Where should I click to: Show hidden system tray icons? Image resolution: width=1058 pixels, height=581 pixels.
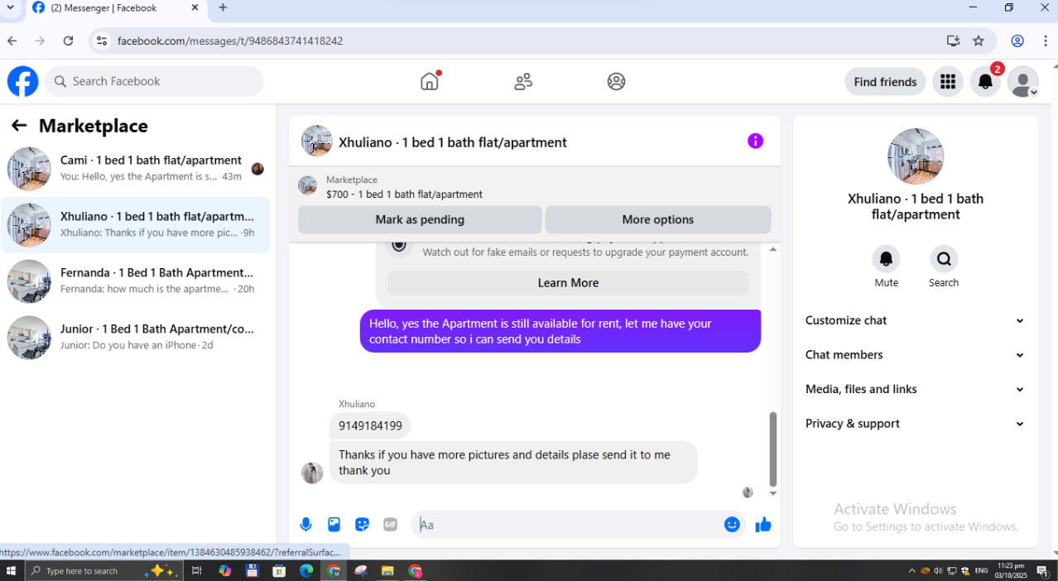[911, 571]
